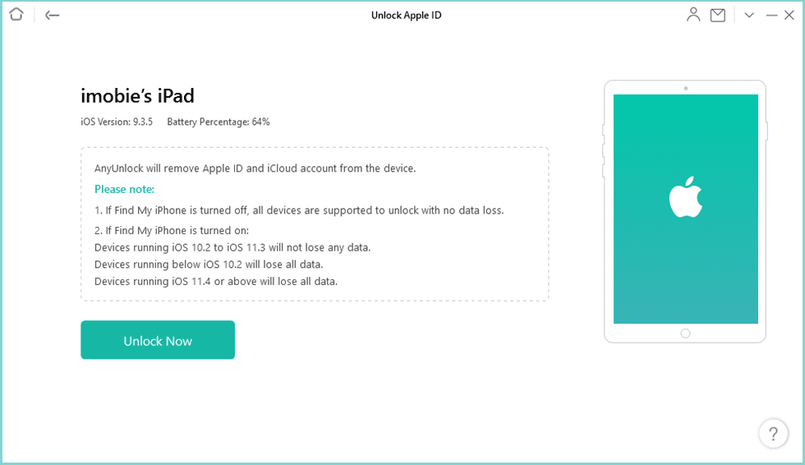Click the iPad home button circle
This screenshot has width=805, height=465.
tap(685, 334)
